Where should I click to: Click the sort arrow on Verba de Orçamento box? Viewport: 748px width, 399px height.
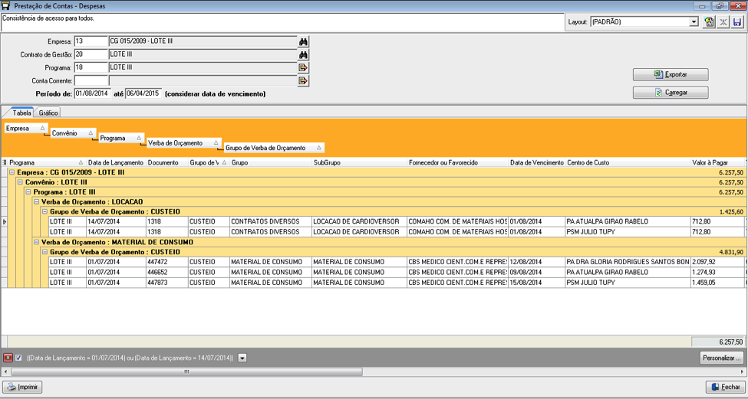(216, 143)
